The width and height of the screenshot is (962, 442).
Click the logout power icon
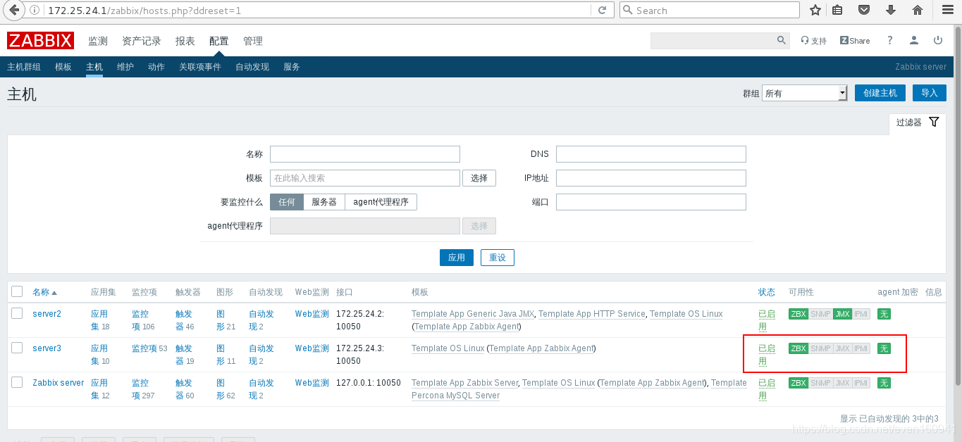pyautogui.click(x=938, y=40)
